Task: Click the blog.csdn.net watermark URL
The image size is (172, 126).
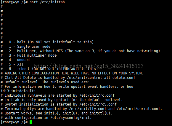Action: click(x=89, y=66)
